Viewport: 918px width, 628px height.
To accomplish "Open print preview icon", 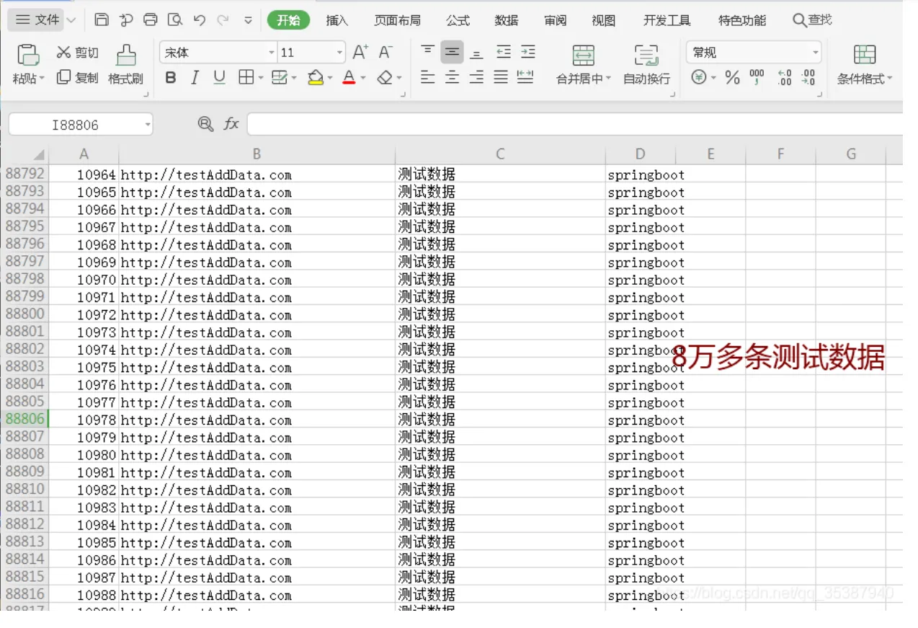I will pos(174,19).
